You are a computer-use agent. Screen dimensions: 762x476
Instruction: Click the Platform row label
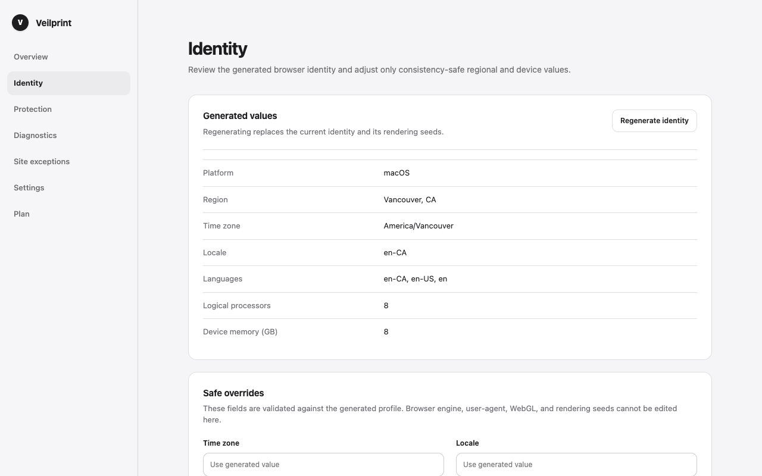tap(218, 173)
